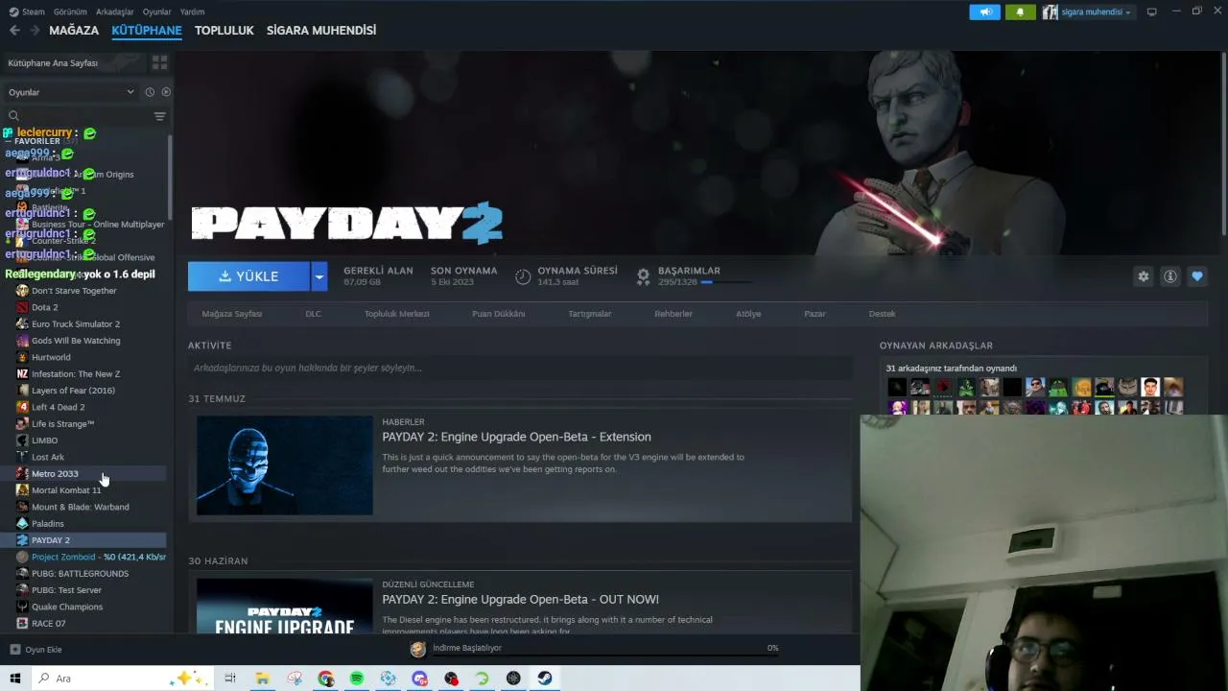Switch to Big Picture mode monitor icon

pyautogui.click(x=1151, y=12)
